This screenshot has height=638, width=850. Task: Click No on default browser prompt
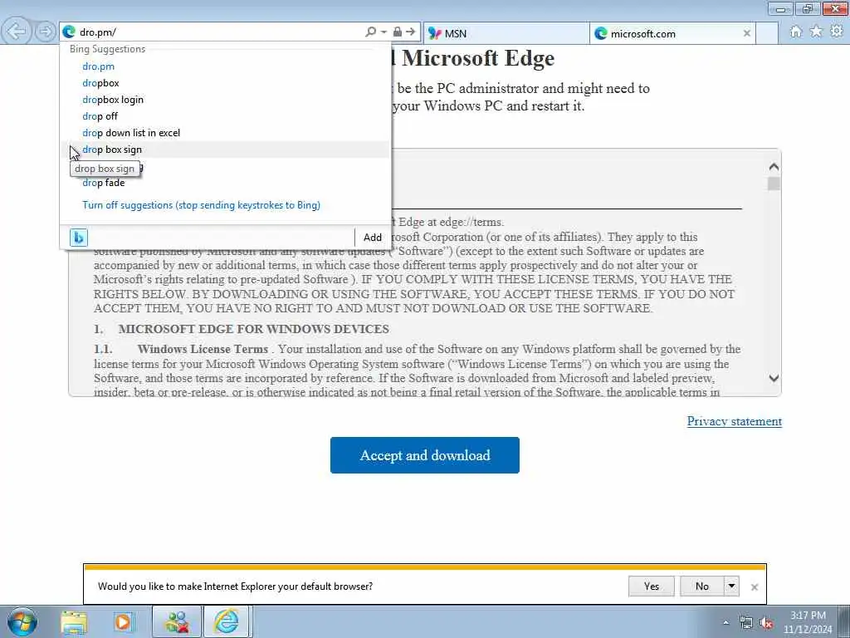click(702, 586)
